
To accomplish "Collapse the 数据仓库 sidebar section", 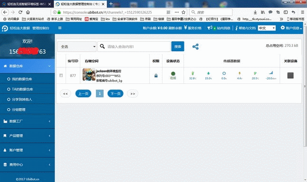I will 27,66.
